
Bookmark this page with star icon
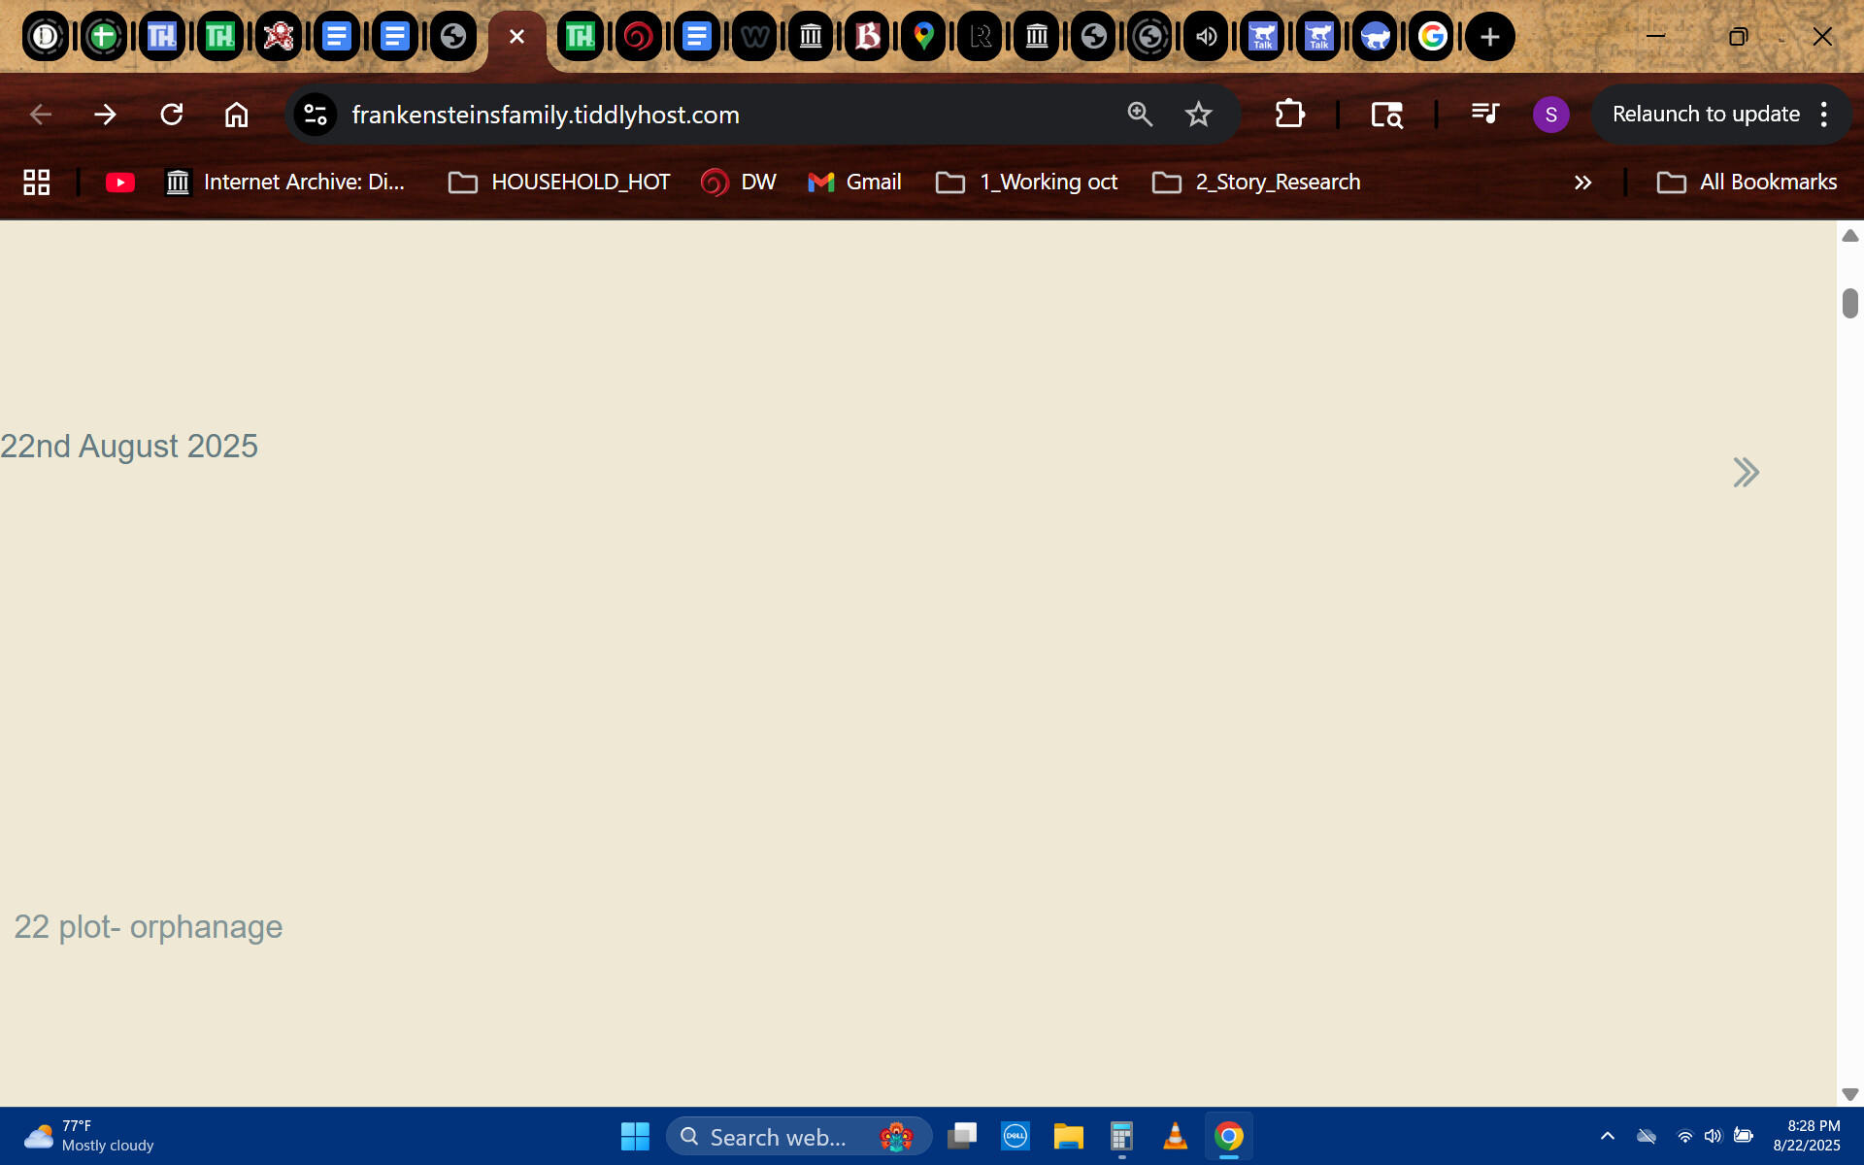tap(1199, 115)
